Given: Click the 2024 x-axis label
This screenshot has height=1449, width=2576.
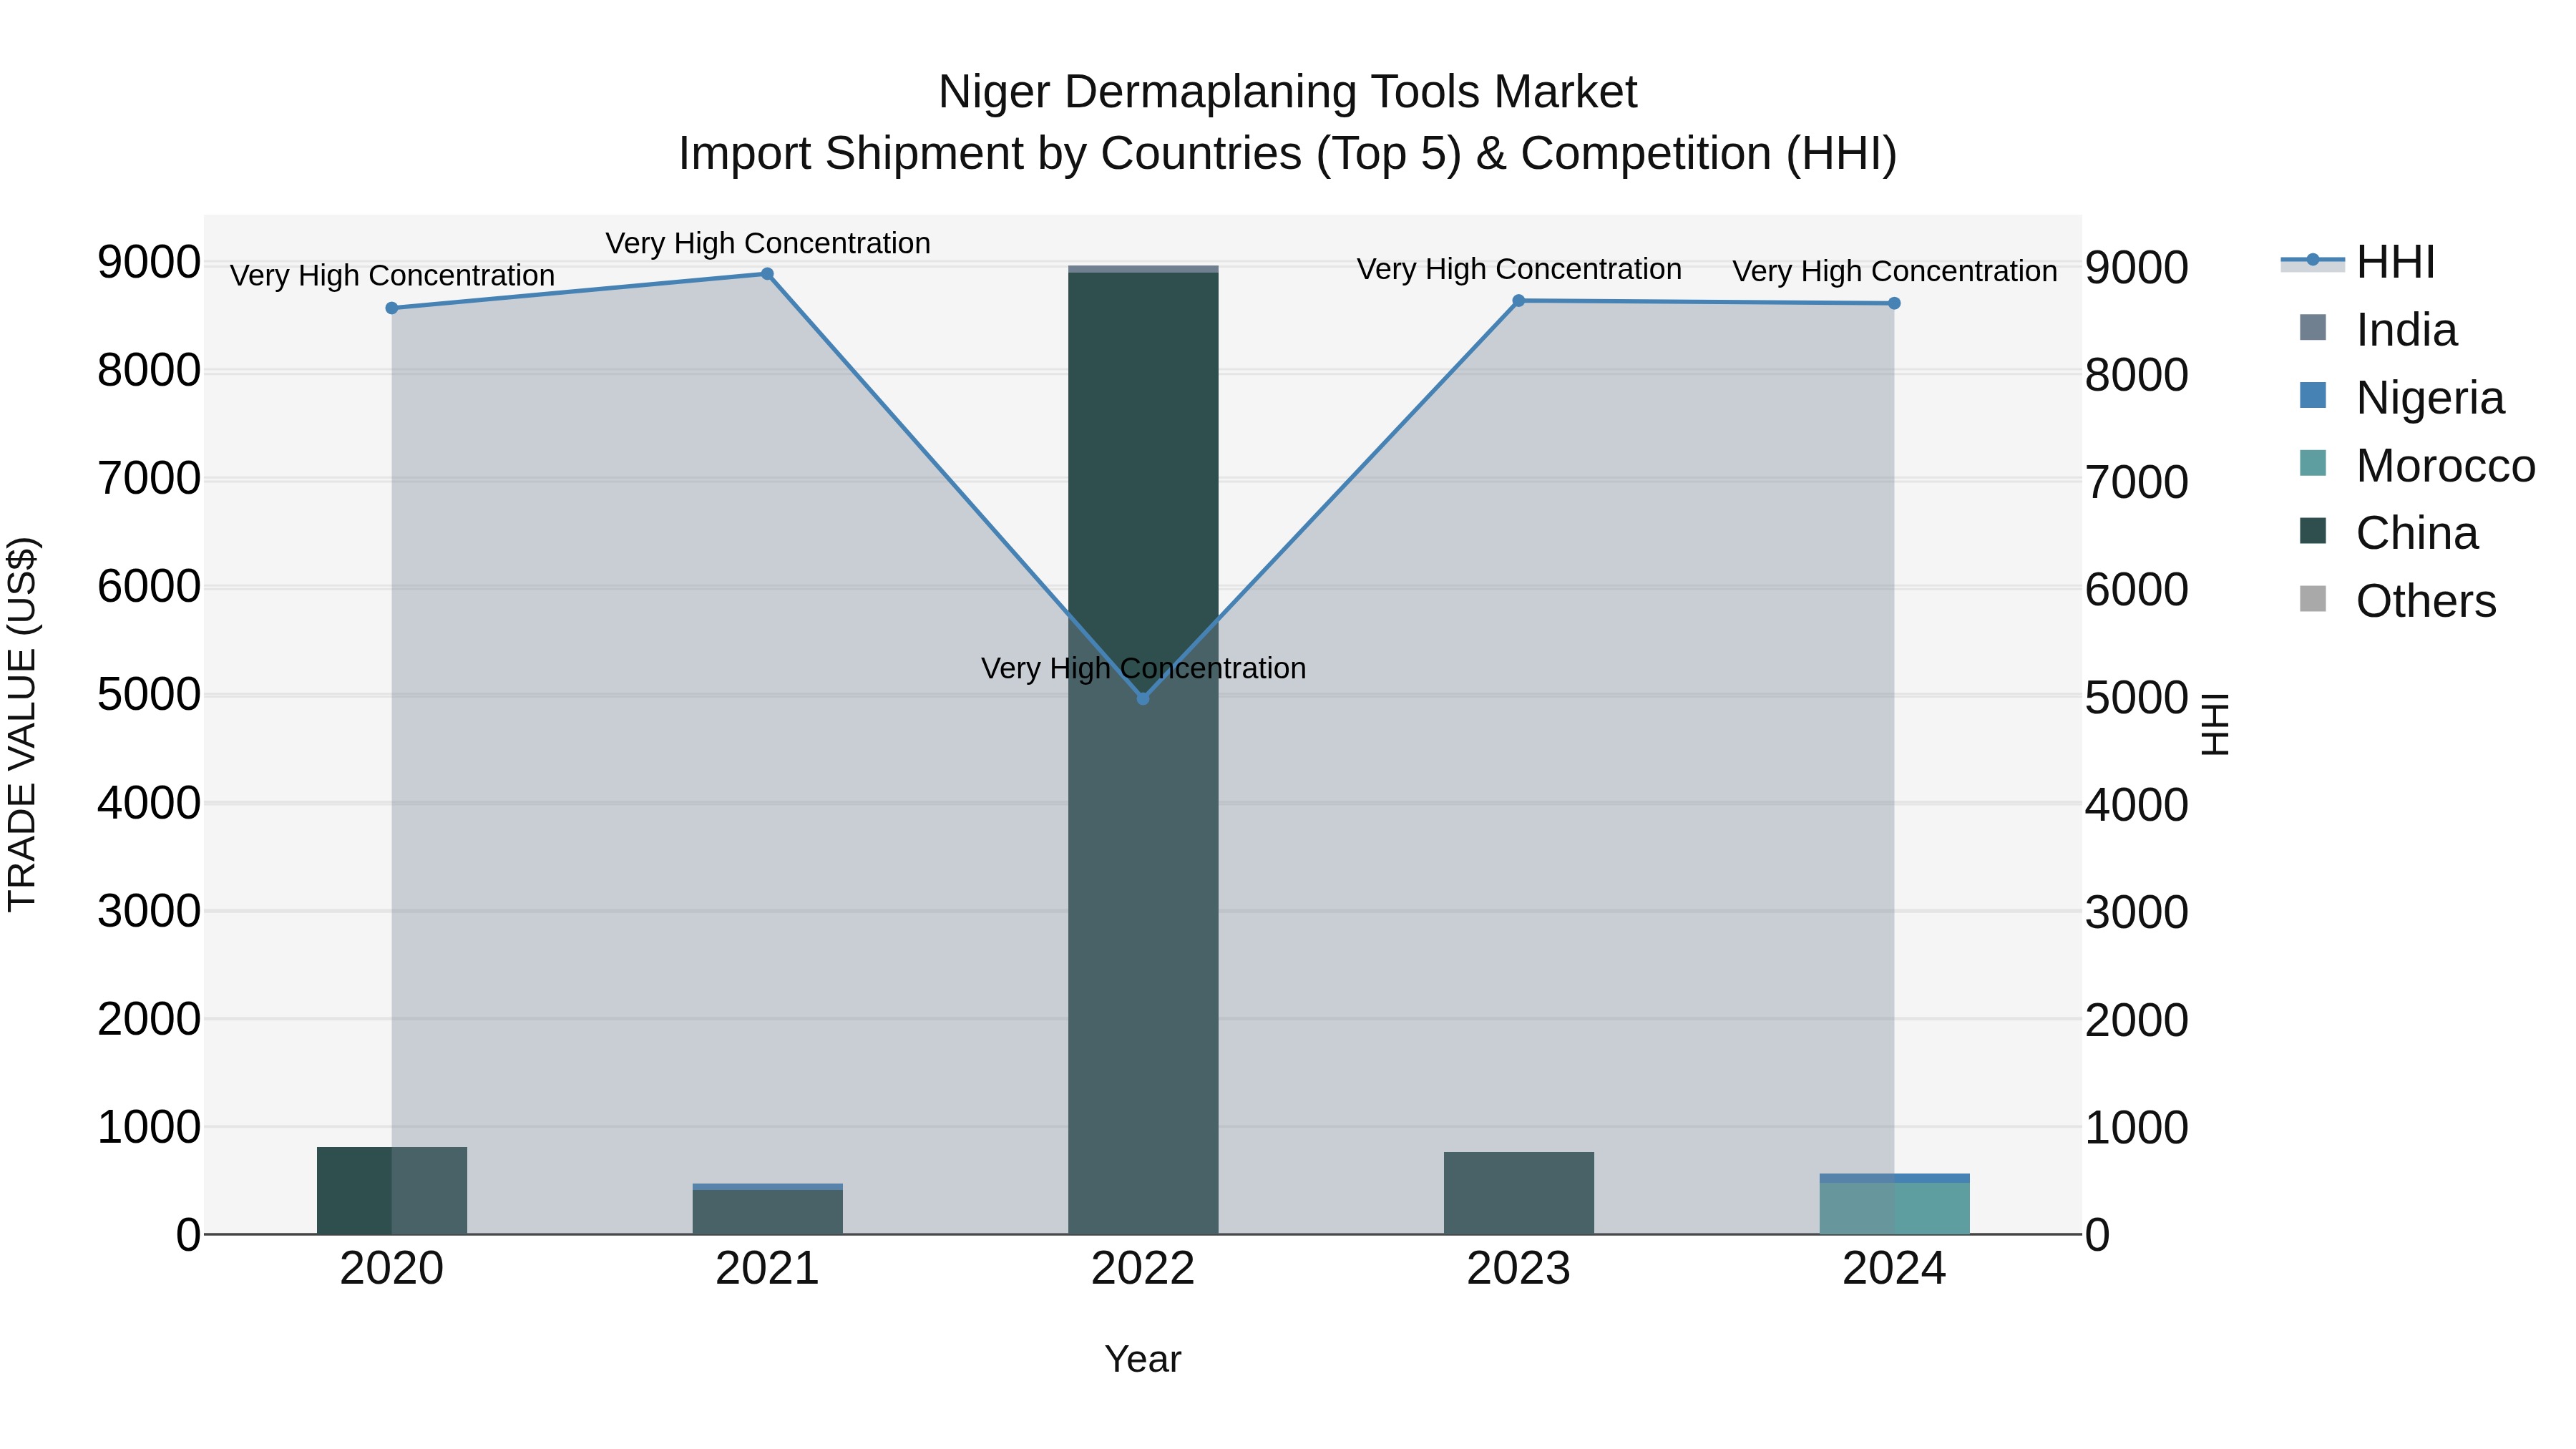Looking at the screenshot, I should (x=1894, y=1269).
